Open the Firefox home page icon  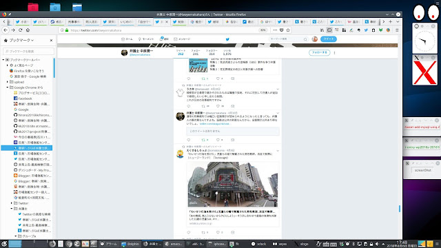click(x=28, y=30)
